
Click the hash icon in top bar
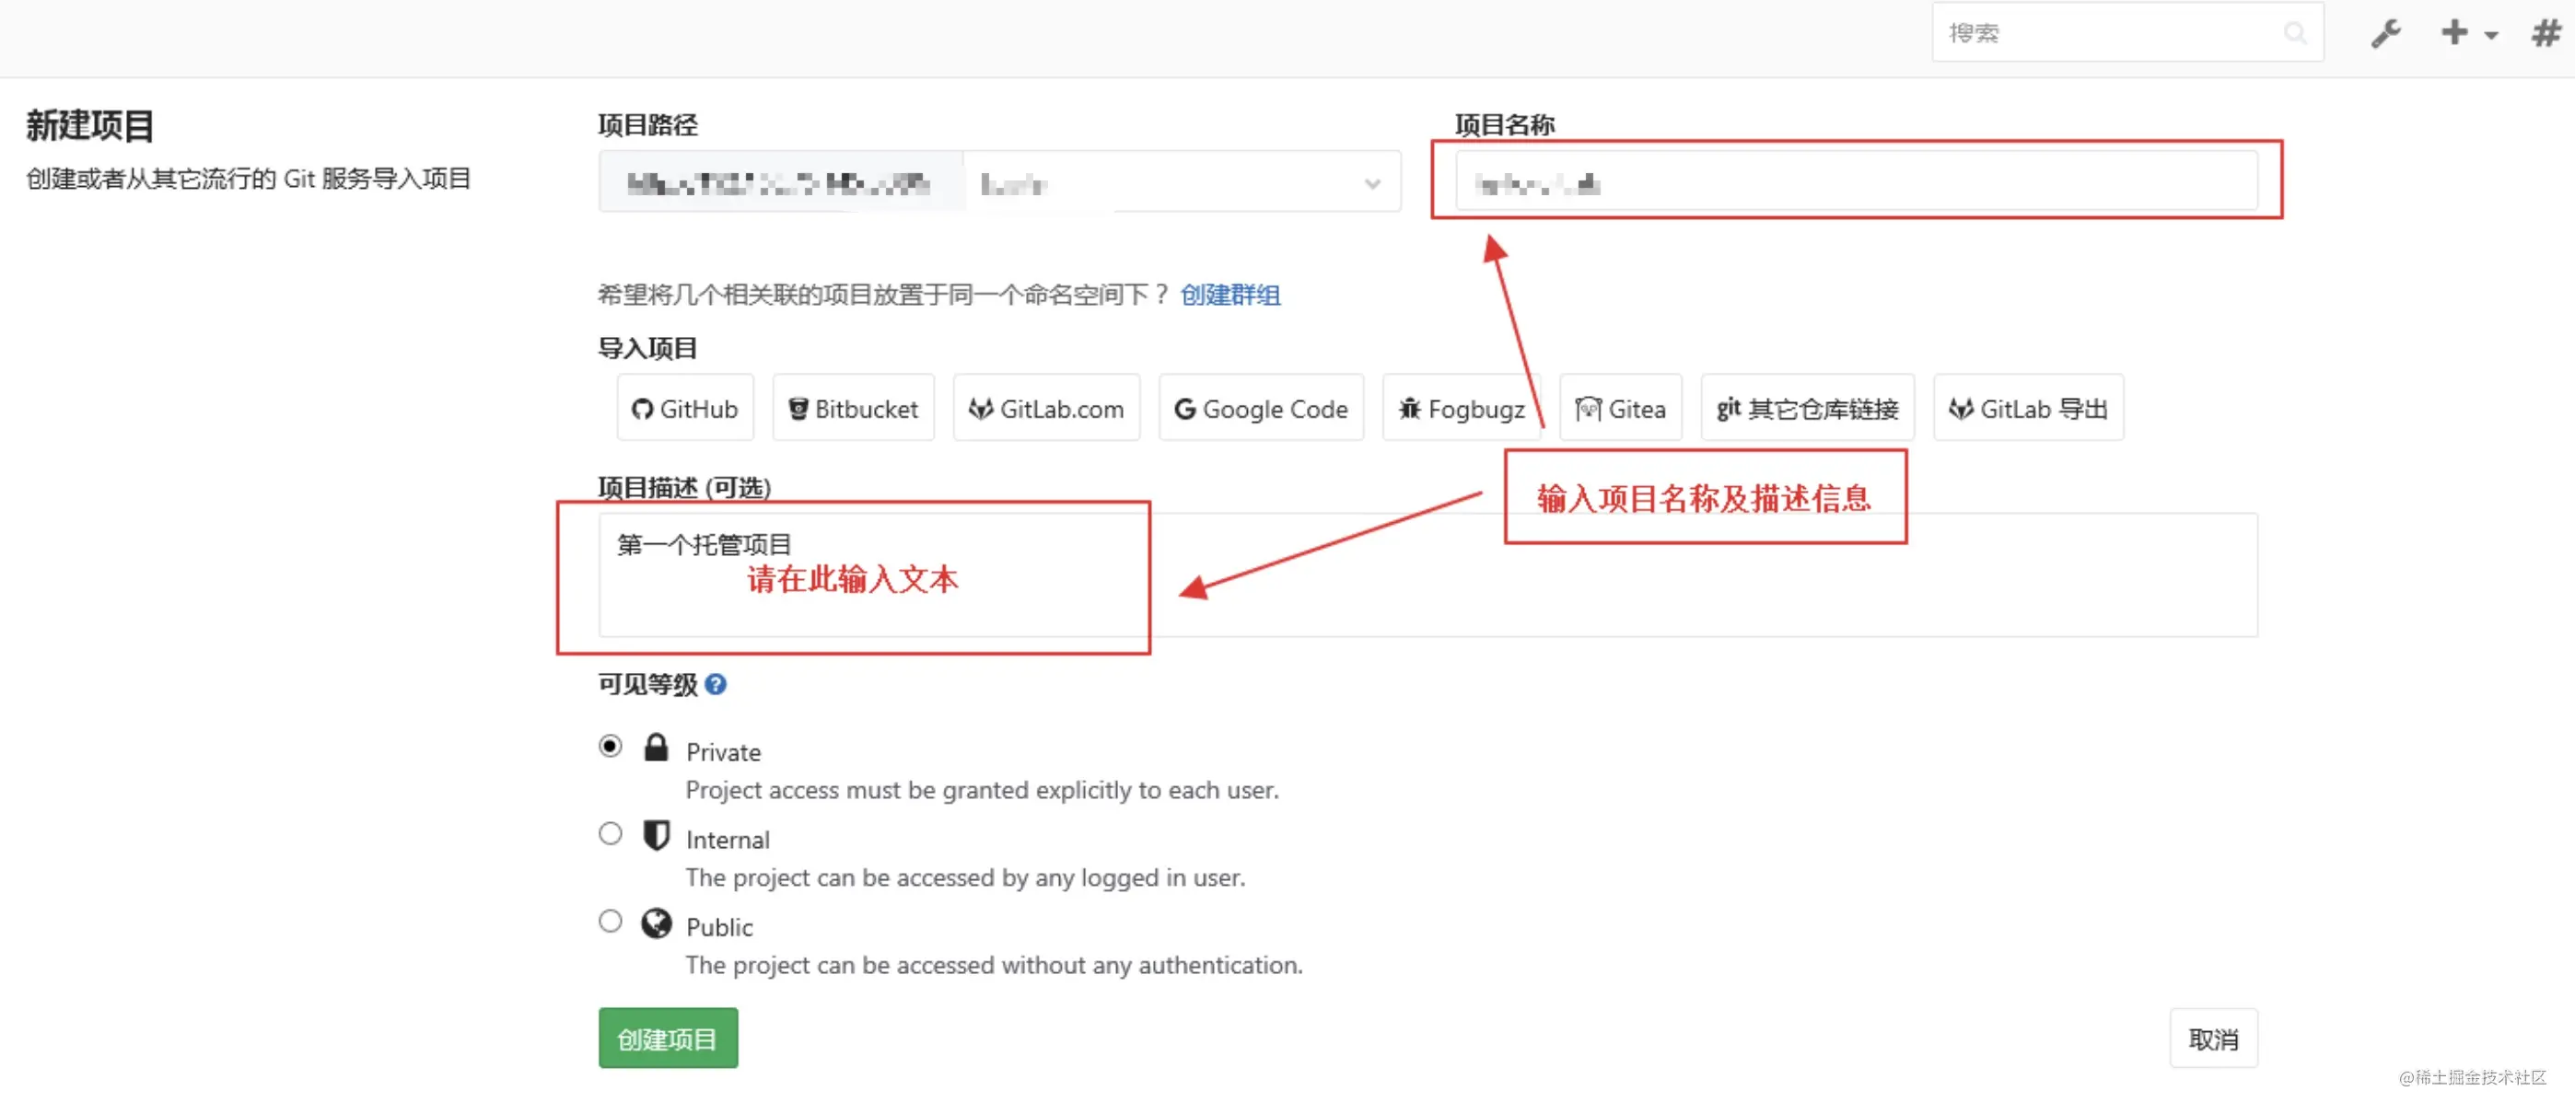click(x=2546, y=34)
